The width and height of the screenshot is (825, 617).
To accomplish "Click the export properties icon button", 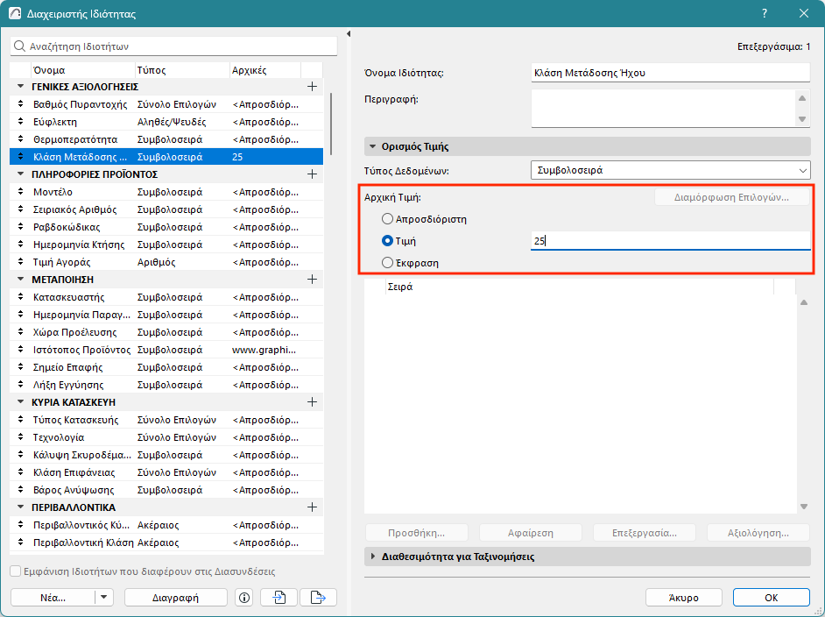I will (x=318, y=598).
